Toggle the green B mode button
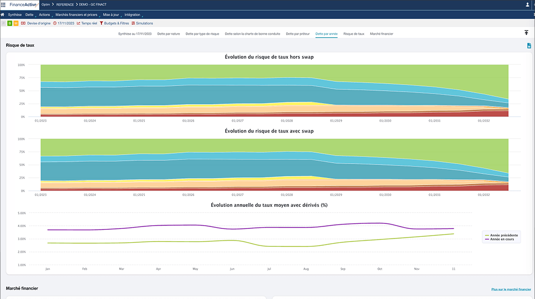Image resolution: width=535 pixels, height=299 pixels. [x=10, y=23]
